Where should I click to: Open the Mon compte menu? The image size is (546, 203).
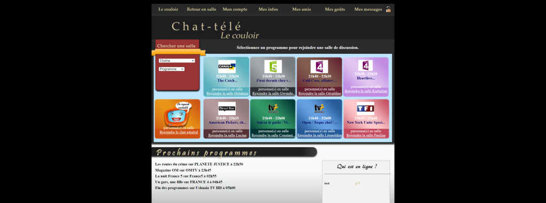pos(235,10)
